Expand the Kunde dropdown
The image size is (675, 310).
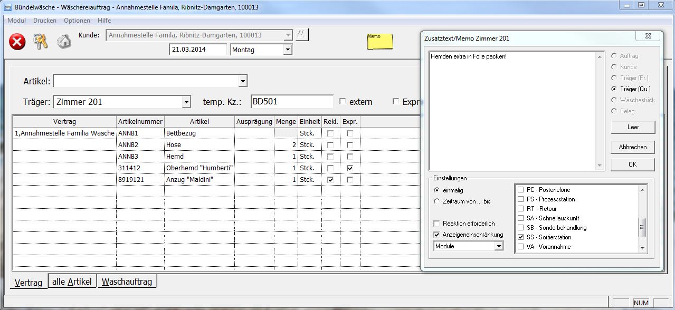[288, 35]
